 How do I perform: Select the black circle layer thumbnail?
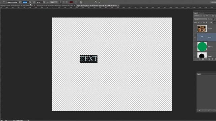point(202,55)
